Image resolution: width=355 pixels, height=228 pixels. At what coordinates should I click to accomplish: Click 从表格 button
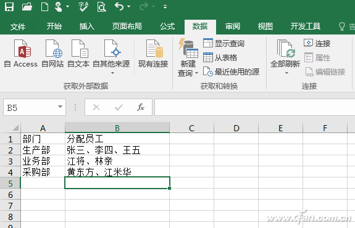220,57
